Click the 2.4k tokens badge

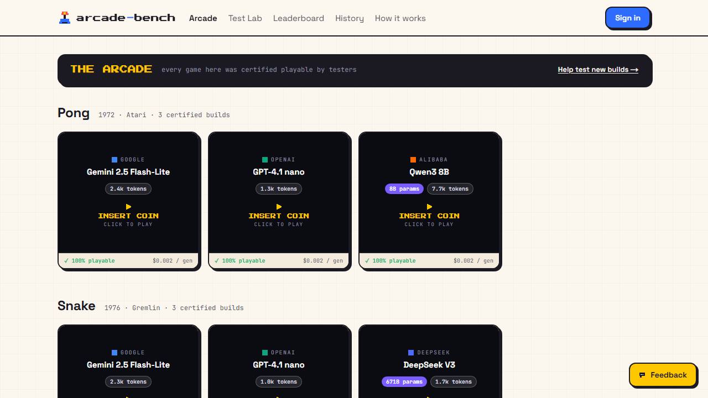(x=128, y=189)
